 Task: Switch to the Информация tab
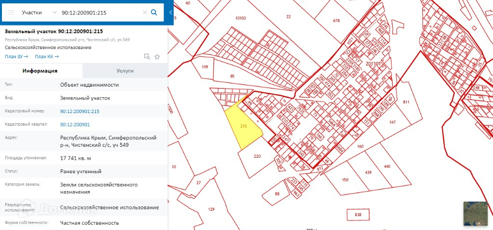[40, 71]
